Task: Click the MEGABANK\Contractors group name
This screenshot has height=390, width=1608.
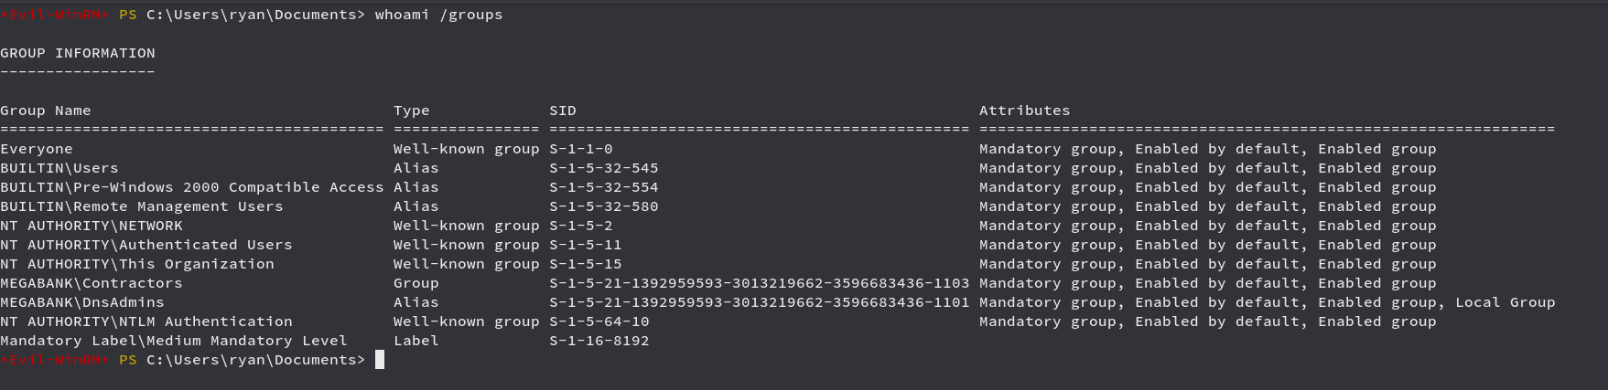Action: point(92,283)
